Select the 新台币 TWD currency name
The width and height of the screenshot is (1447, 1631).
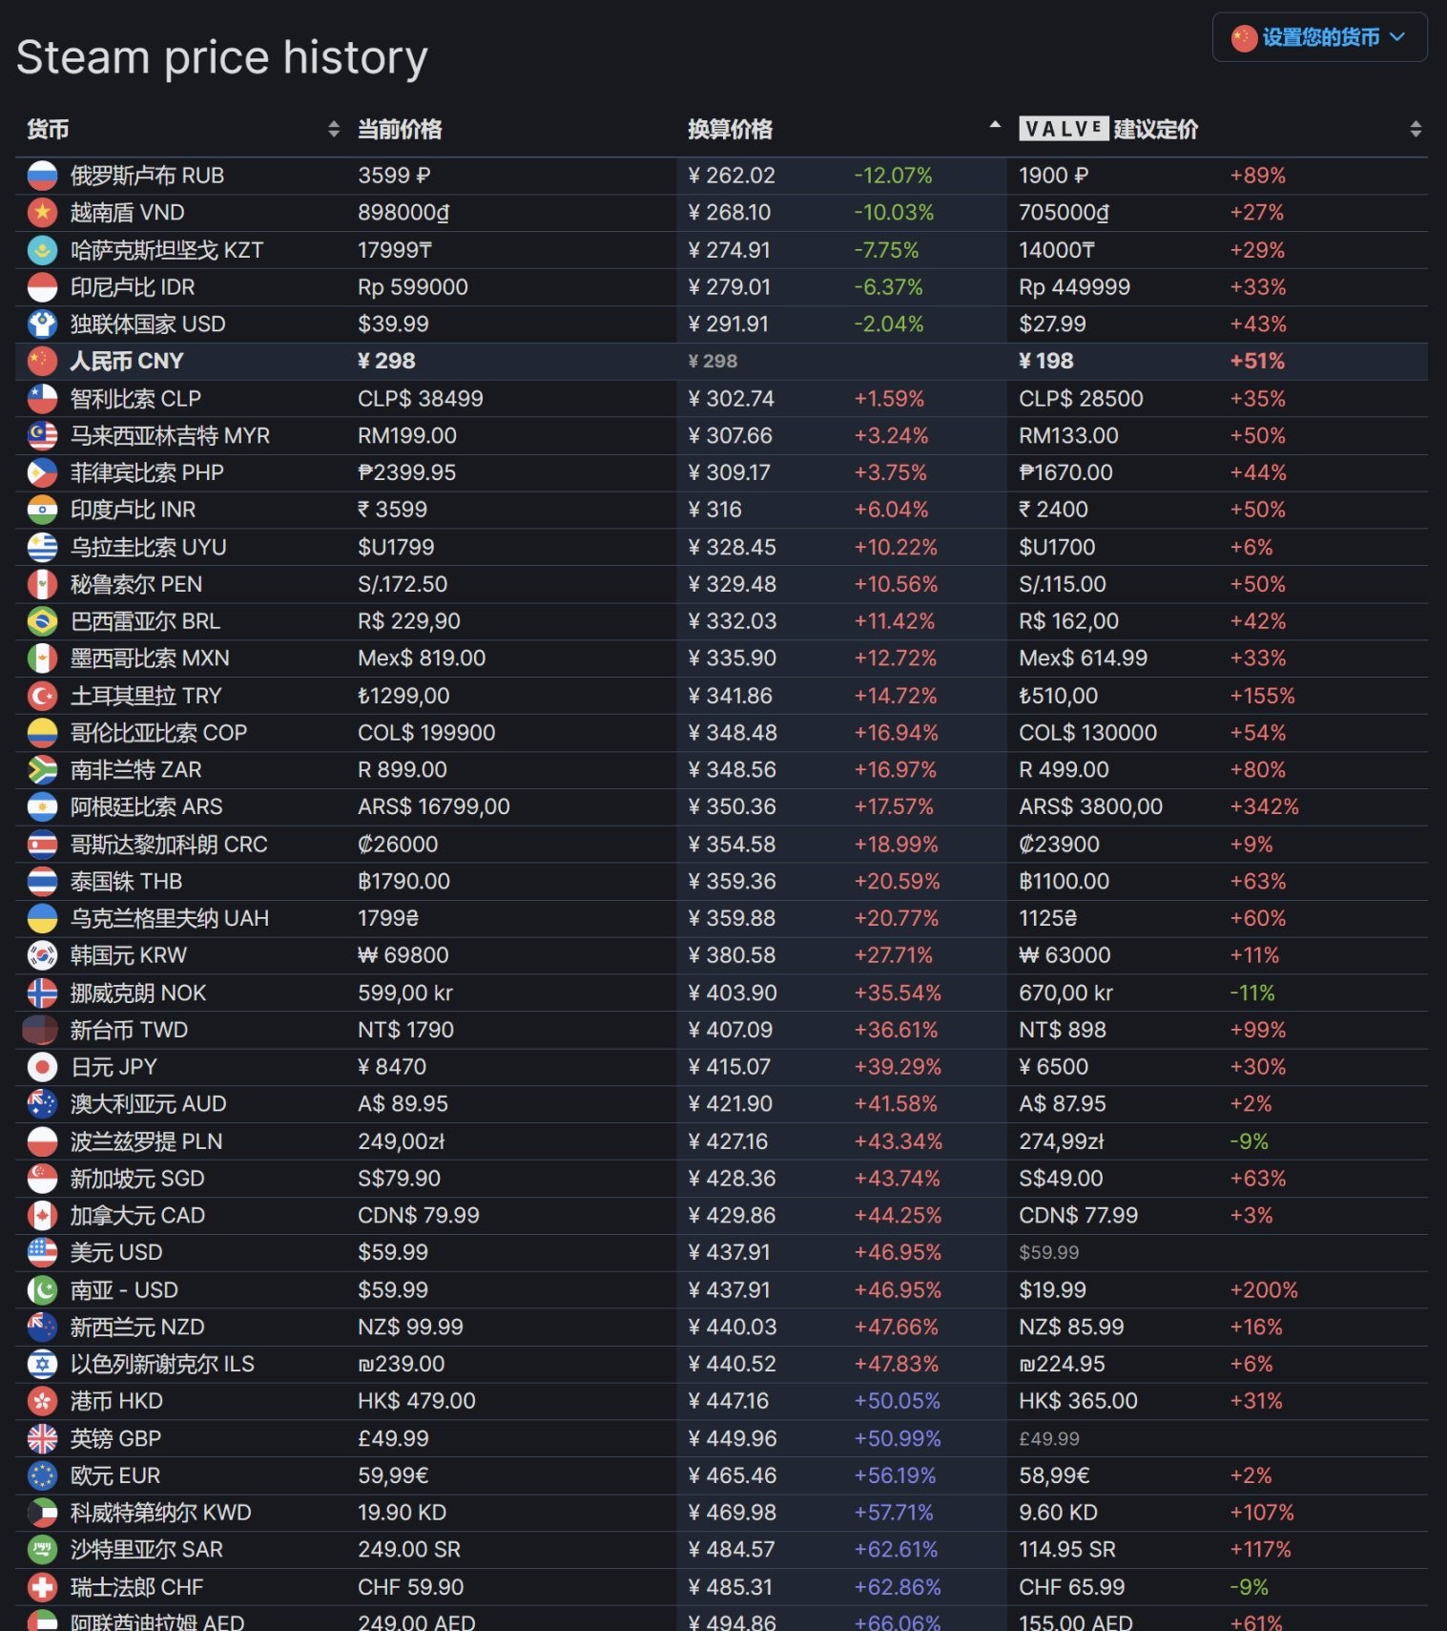click(x=129, y=1031)
